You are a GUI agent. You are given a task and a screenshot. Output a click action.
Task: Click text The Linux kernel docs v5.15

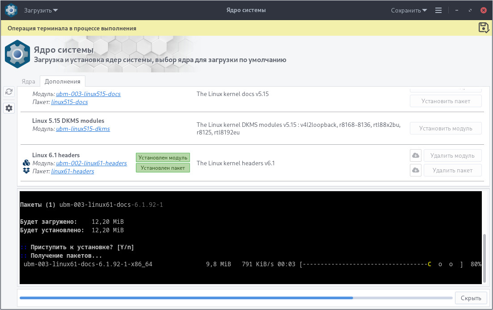coord(233,94)
